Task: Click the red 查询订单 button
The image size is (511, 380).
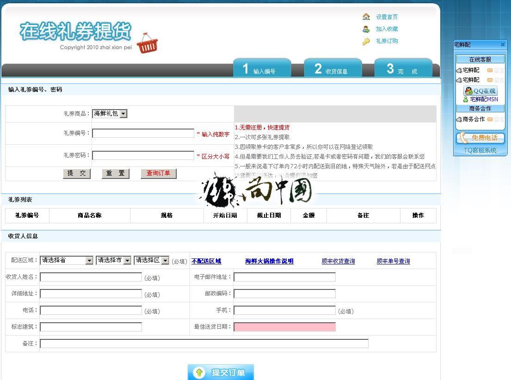Action: click(x=158, y=173)
